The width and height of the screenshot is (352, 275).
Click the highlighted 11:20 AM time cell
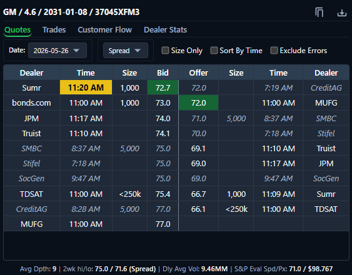point(86,87)
